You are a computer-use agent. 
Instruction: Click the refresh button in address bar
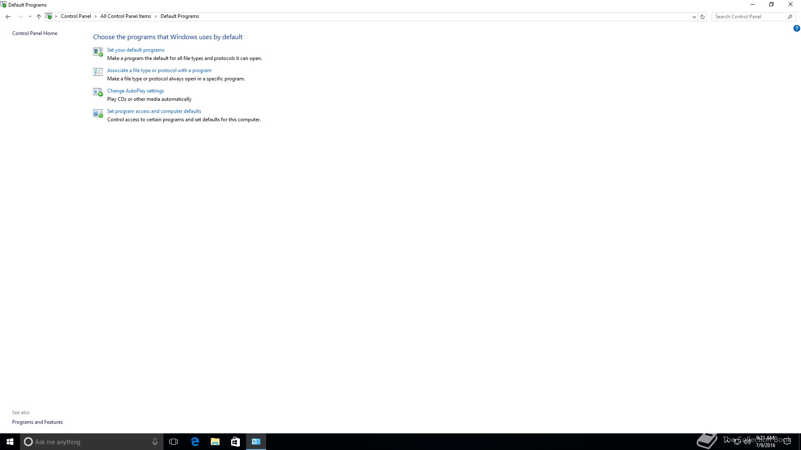(x=703, y=17)
